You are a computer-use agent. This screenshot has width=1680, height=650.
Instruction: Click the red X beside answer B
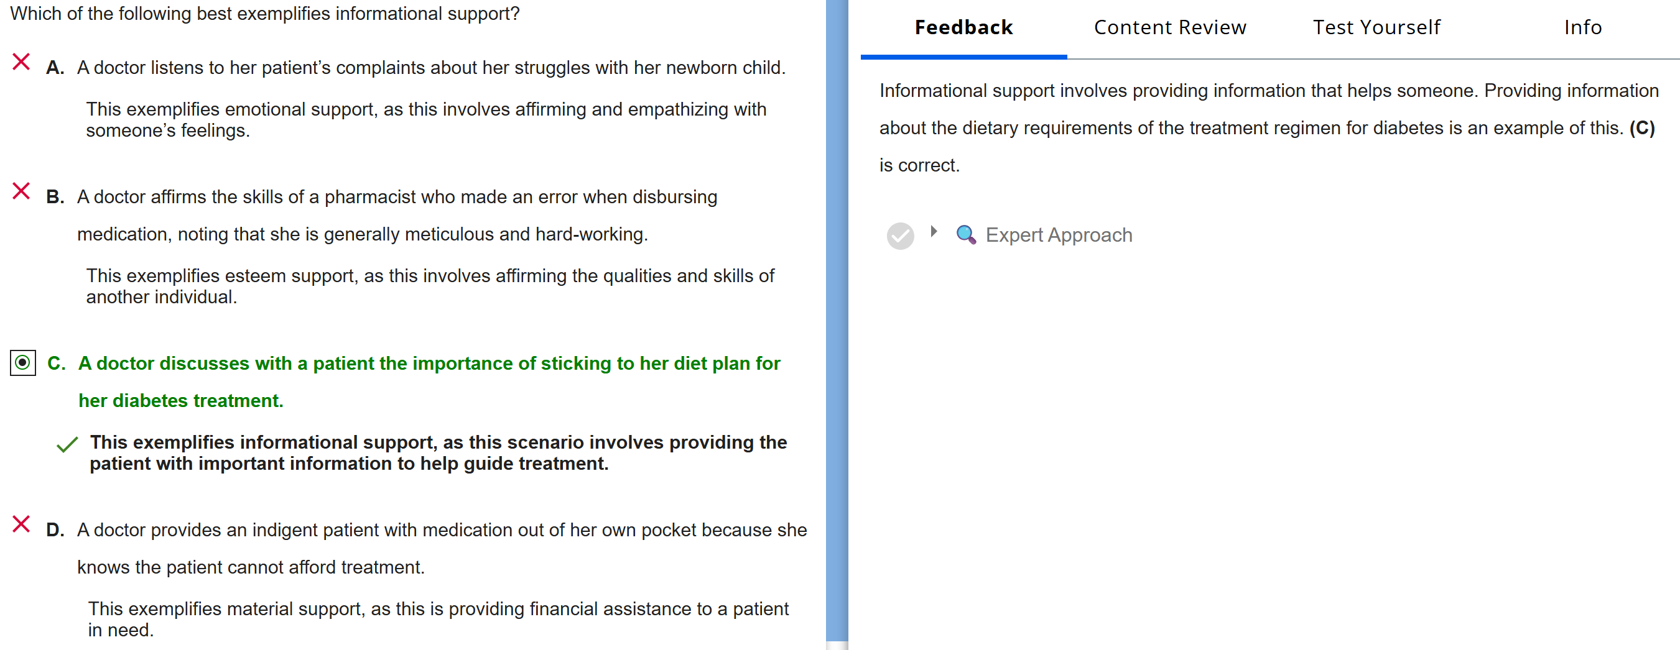(21, 191)
